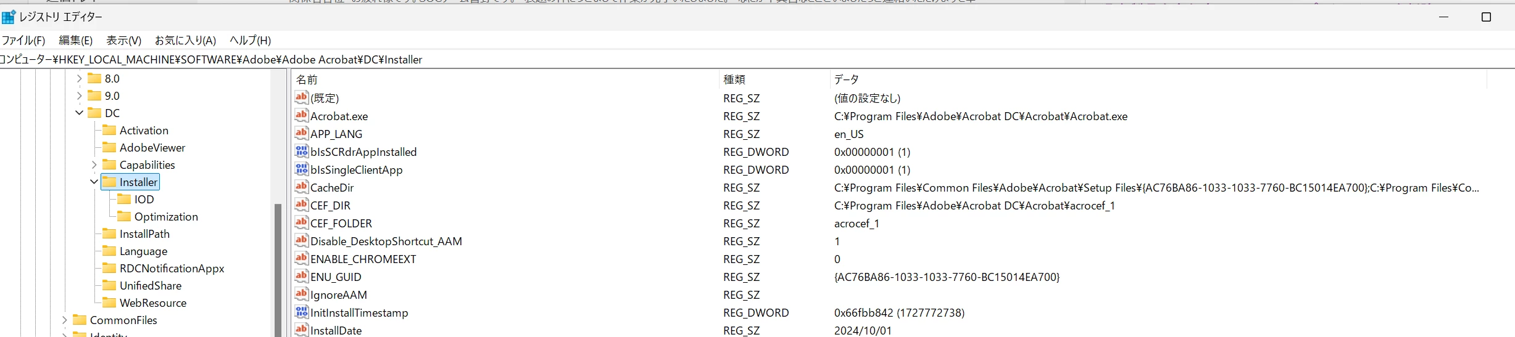
Task: Expand the Capabilities key
Action: pos(94,164)
